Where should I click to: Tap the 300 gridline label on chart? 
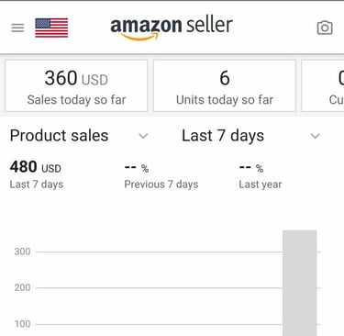[x=22, y=252]
